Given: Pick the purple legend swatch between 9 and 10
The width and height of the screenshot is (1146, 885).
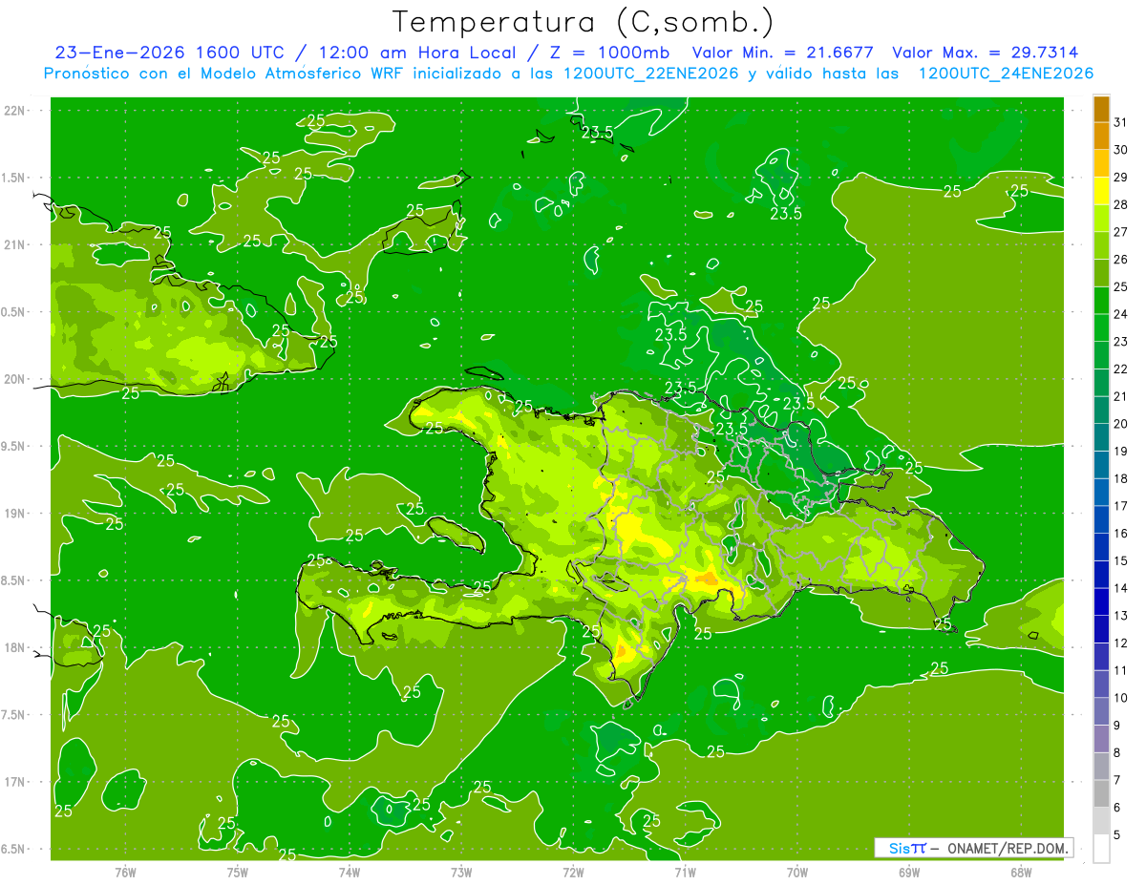Looking at the screenshot, I should (1101, 712).
